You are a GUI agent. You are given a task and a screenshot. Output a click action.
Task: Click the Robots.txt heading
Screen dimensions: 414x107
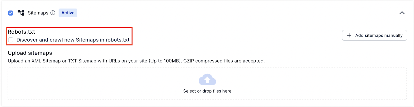click(x=21, y=32)
